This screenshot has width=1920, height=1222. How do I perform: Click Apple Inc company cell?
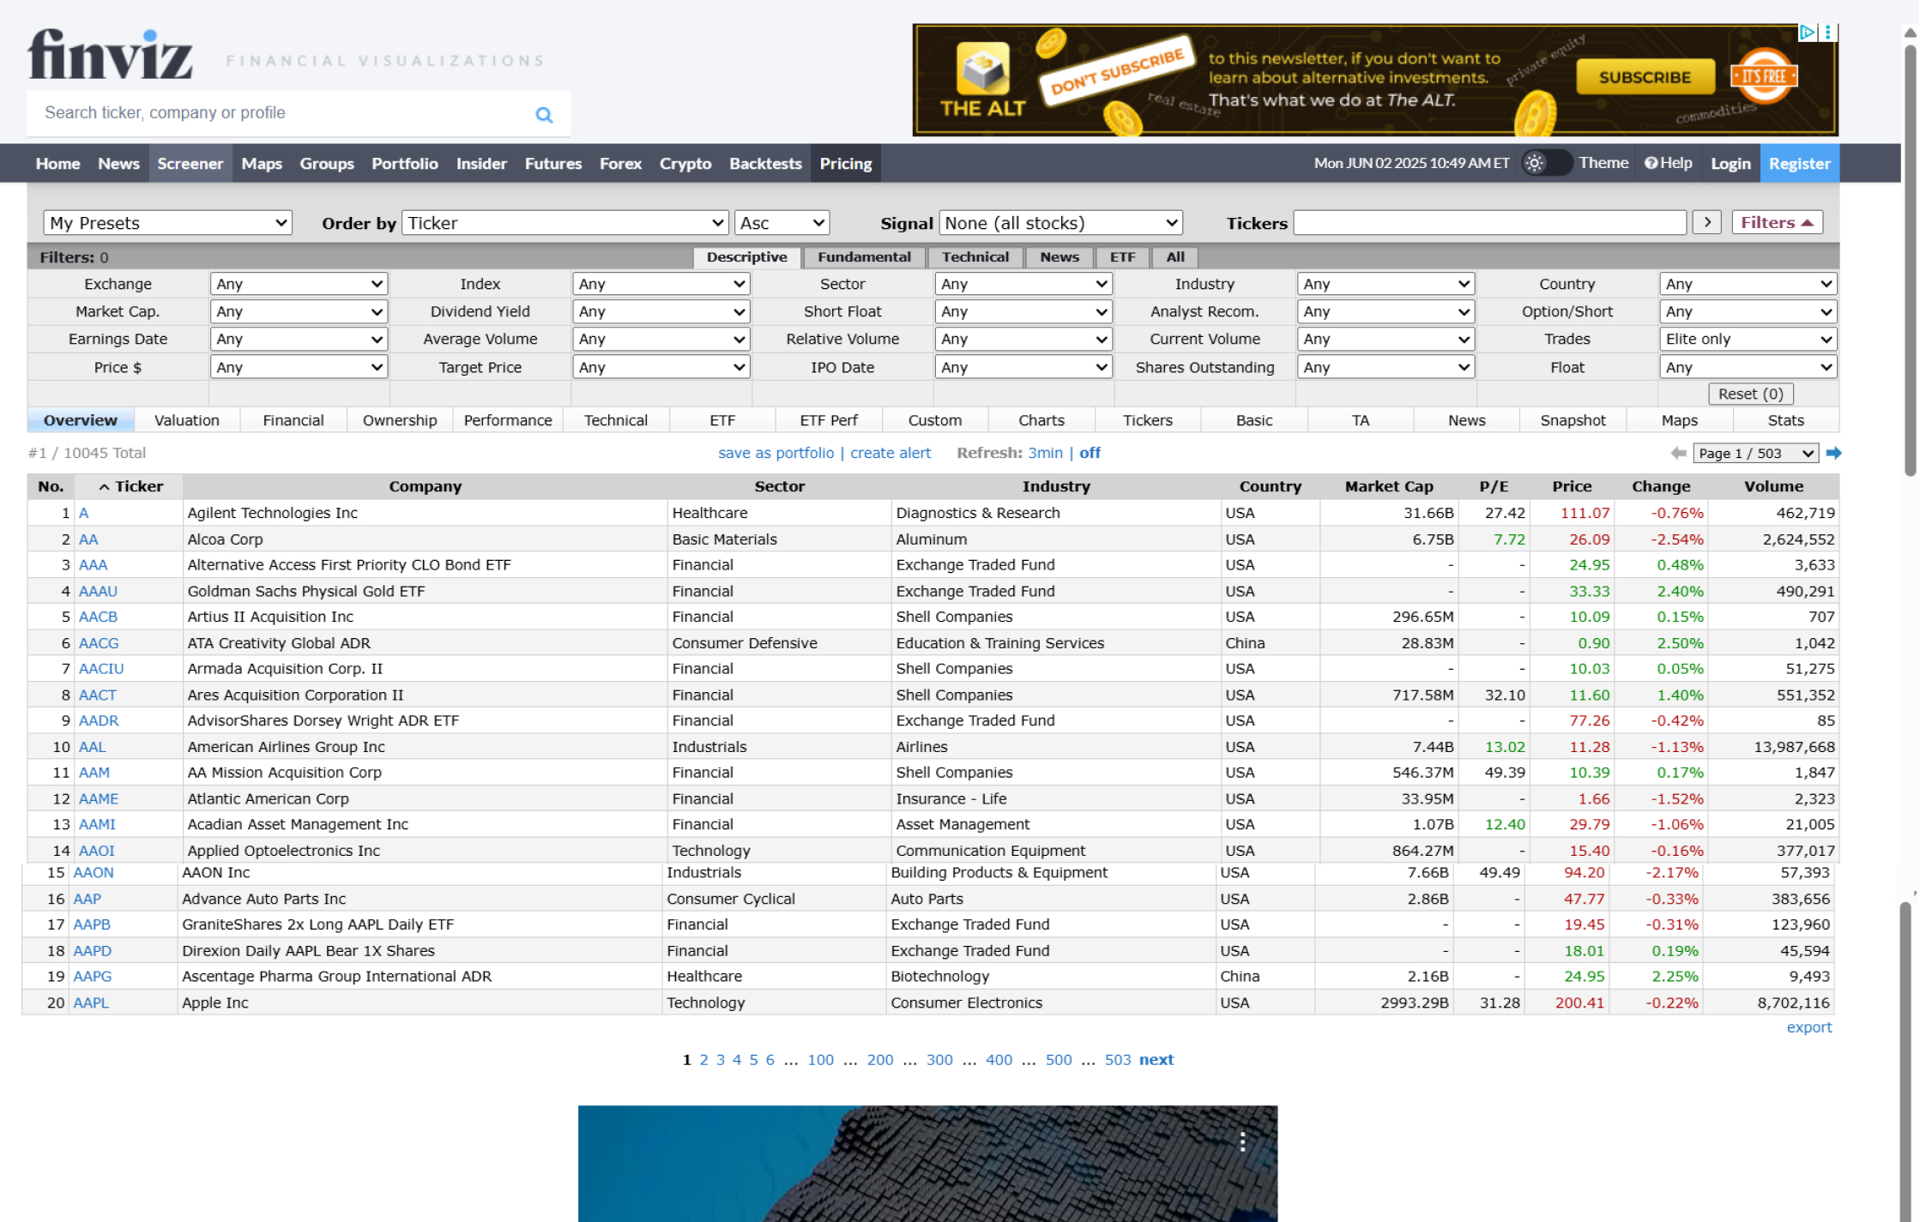click(x=420, y=1002)
